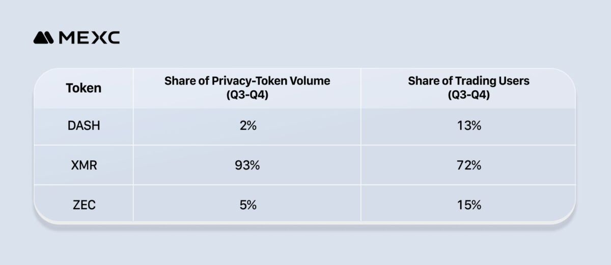Click "Share" in the Trading Users header

(422, 81)
